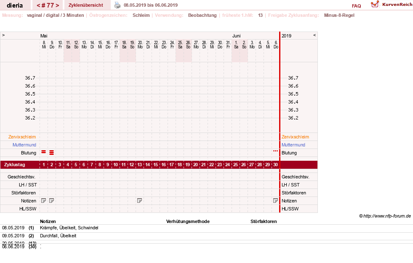Select cycle day 30 in Zyklustag bar
This screenshot has height=263, width=413.
pos(275,165)
